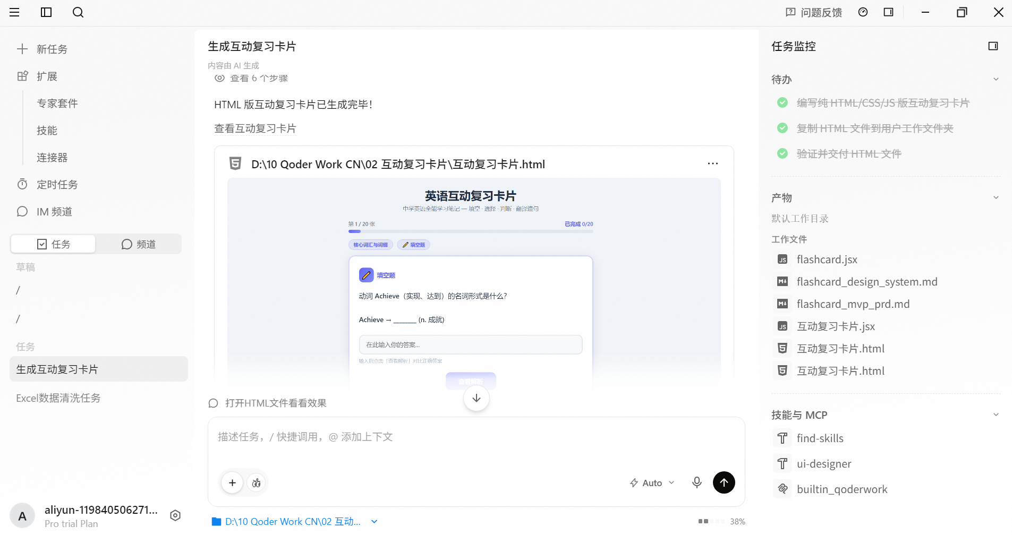Click preview progress bar 第1/20张
The width and height of the screenshot is (1012, 535).
coord(471,231)
